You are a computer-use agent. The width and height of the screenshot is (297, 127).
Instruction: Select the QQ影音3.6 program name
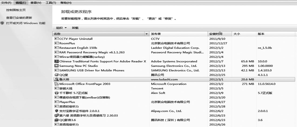[x=68, y=120]
